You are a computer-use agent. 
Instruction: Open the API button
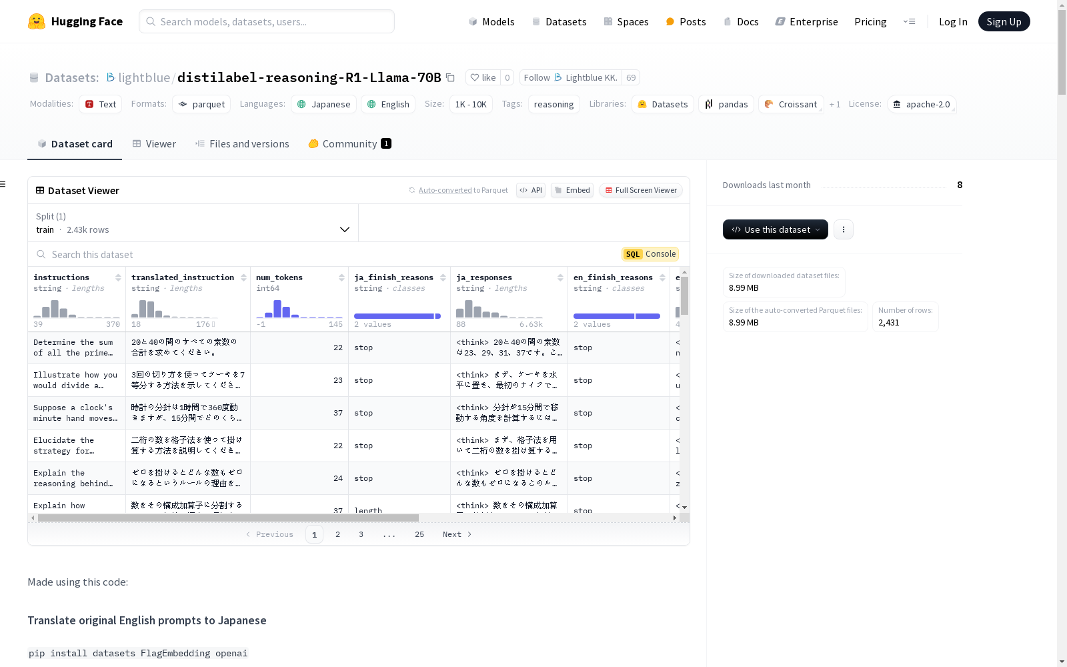pyautogui.click(x=531, y=190)
